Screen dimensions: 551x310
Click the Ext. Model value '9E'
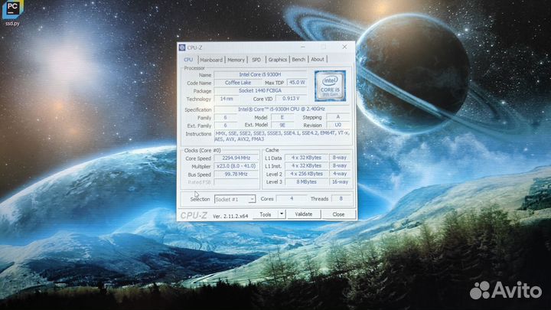282,125
